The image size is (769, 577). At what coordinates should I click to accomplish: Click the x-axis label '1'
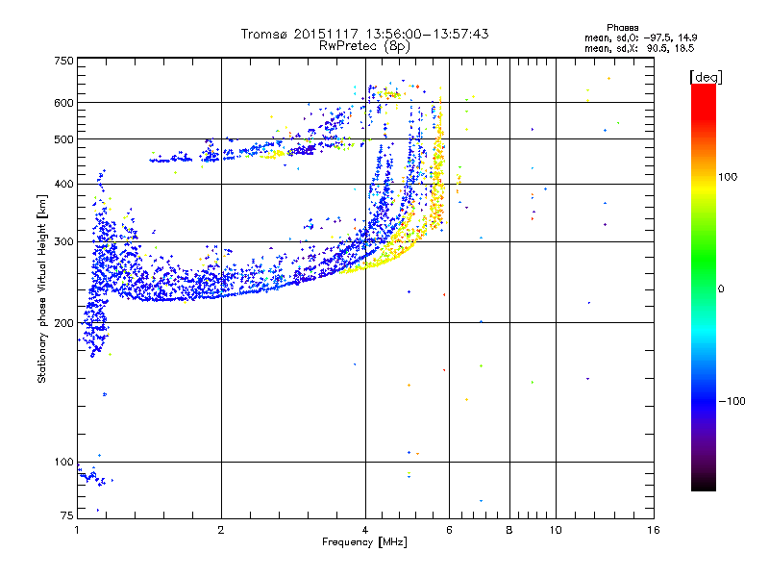pyautogui.click(x=77, y=530)
